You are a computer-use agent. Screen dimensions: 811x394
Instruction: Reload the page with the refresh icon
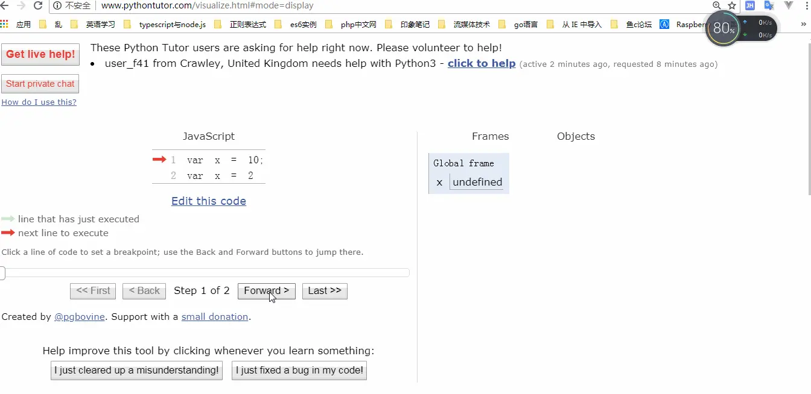click(38, 5)
